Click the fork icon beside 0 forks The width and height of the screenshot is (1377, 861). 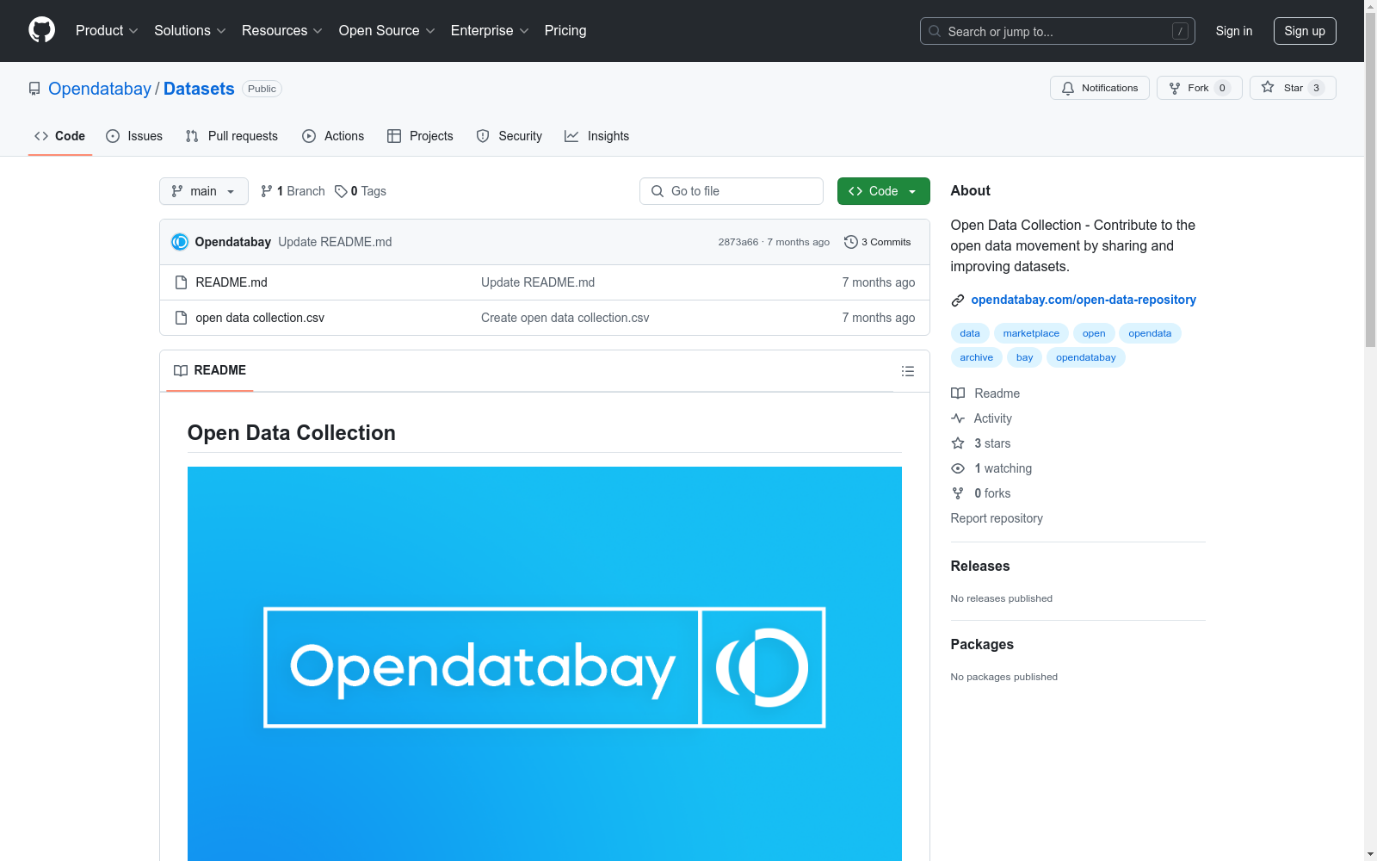(x=958, y=493)
